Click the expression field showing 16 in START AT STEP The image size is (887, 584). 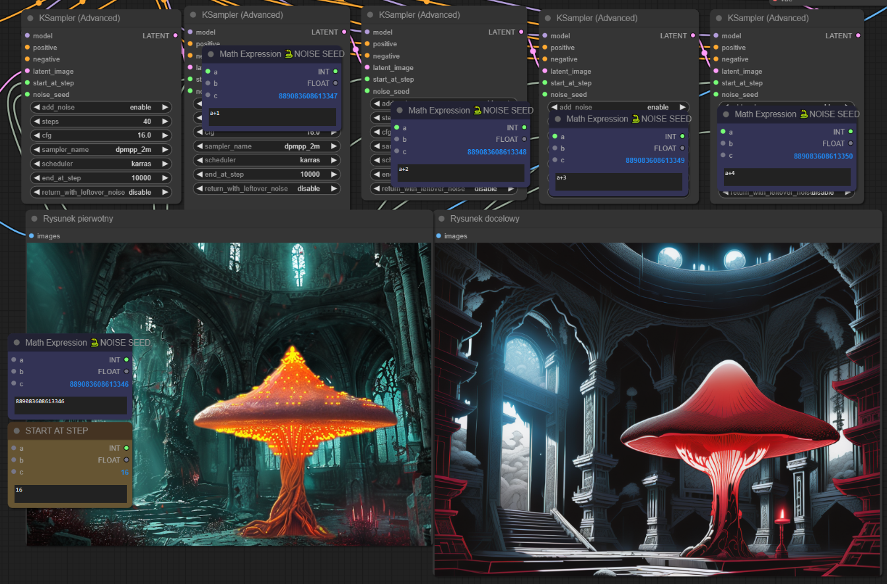[x=70, y=494]
